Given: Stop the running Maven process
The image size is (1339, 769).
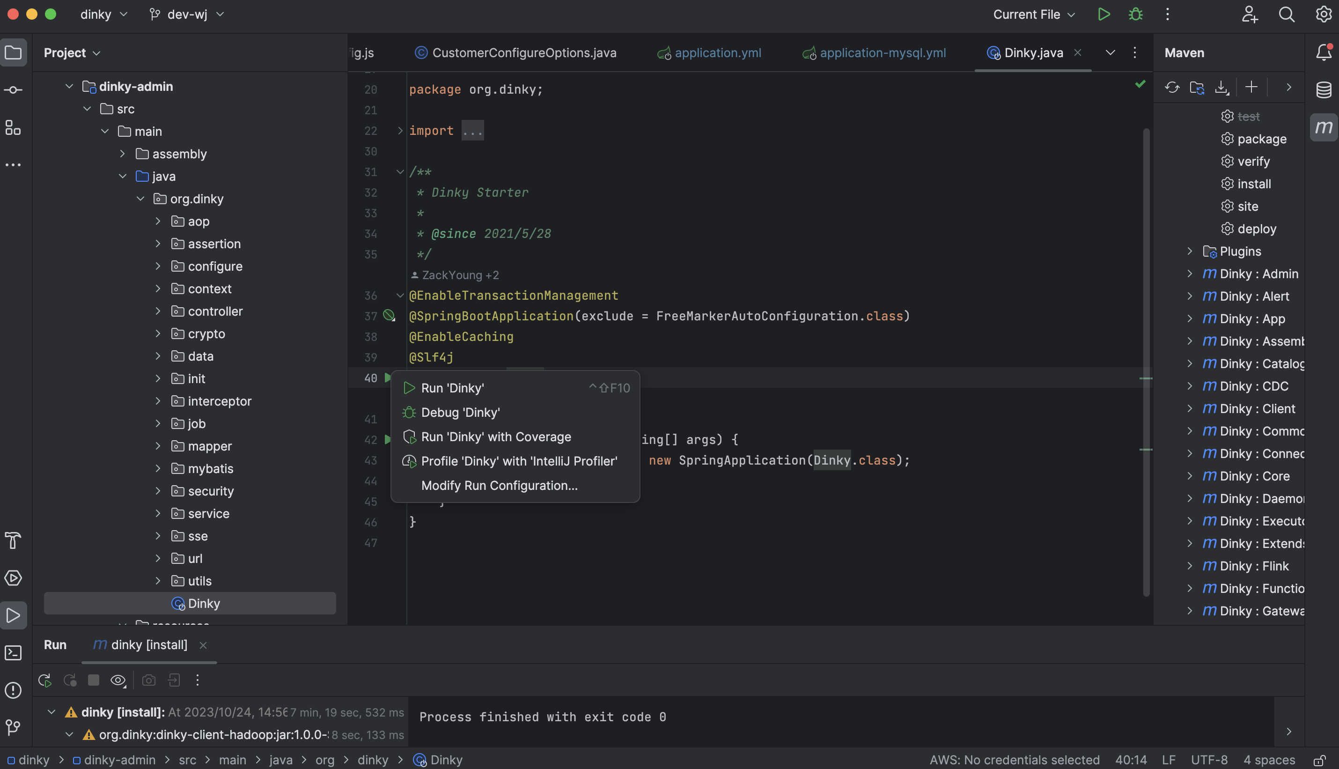Looking at the screenshot, I should pos(94,680).
